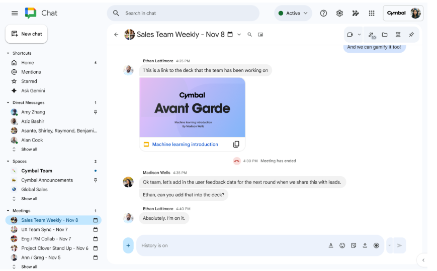This screenshot has width=437, height=271.
Task: Click the New chat button
Action: tap(26, 34)
